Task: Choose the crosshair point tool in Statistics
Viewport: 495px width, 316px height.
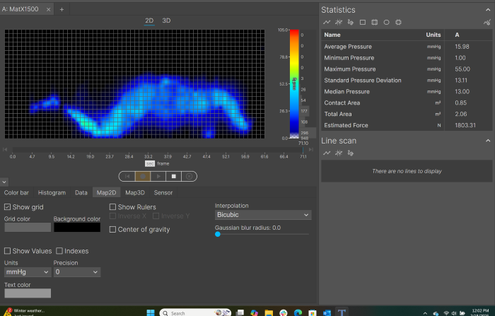Action: click(x=339, y=22)
